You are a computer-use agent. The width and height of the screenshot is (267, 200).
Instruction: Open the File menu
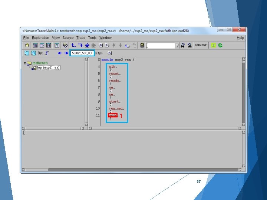click(x=26, y=38)
